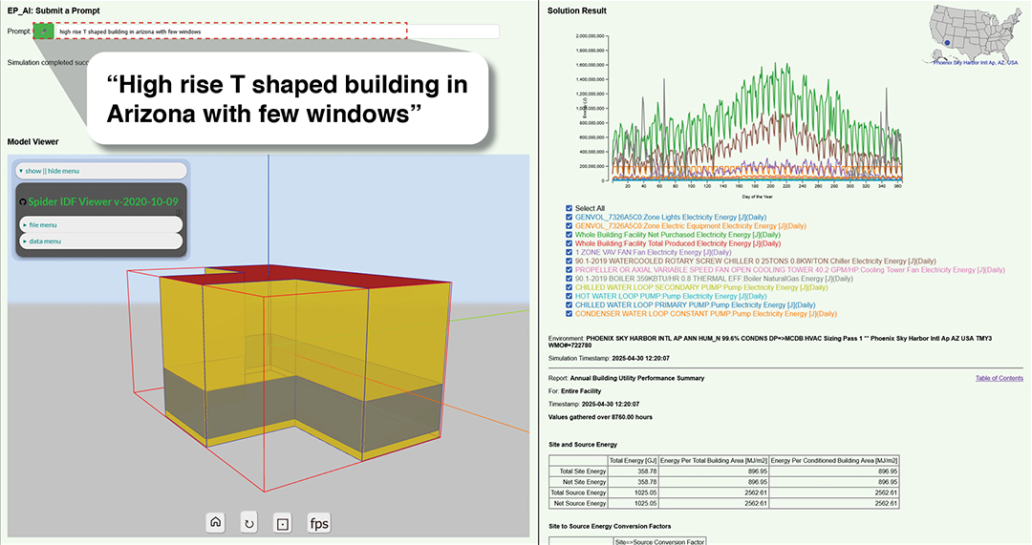Screen dimensions: 1032x545
Task: Disable Boiler NaturalGas Energy series checkbox
Action: click(570, 278)
